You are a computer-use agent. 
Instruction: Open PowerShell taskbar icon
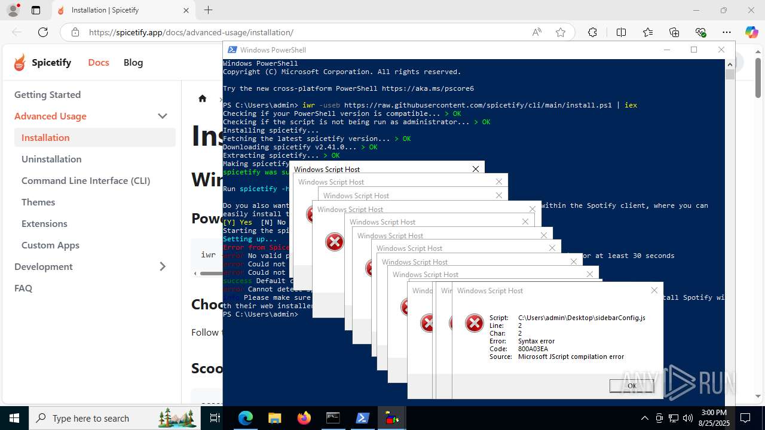(x=362, y=418)
